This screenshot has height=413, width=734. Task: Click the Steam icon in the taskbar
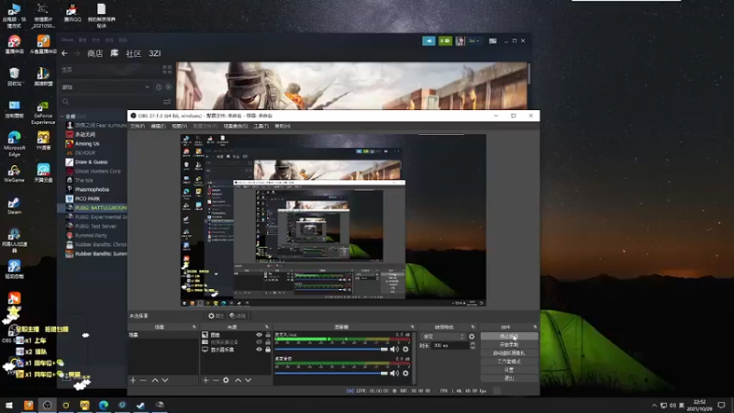click(140, 405)
